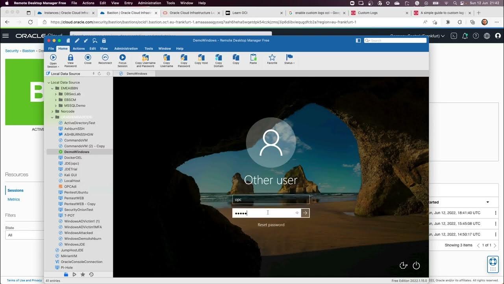
Task: Click the Paste ribbon icon
Action: pyautogui.click(x=253, y=59)
